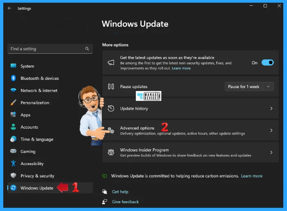
Task: Click the Time & language globe clock icon
Action: 14,139
